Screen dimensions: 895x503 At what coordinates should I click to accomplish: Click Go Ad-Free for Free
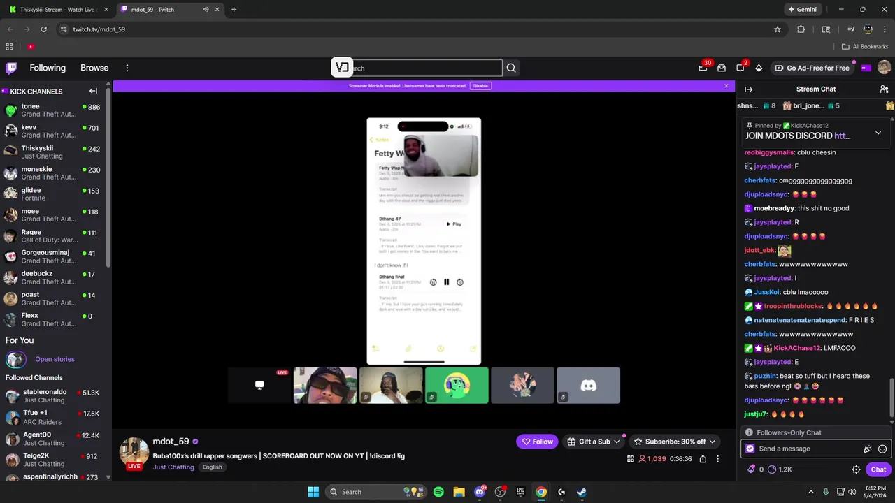(812, 68)
